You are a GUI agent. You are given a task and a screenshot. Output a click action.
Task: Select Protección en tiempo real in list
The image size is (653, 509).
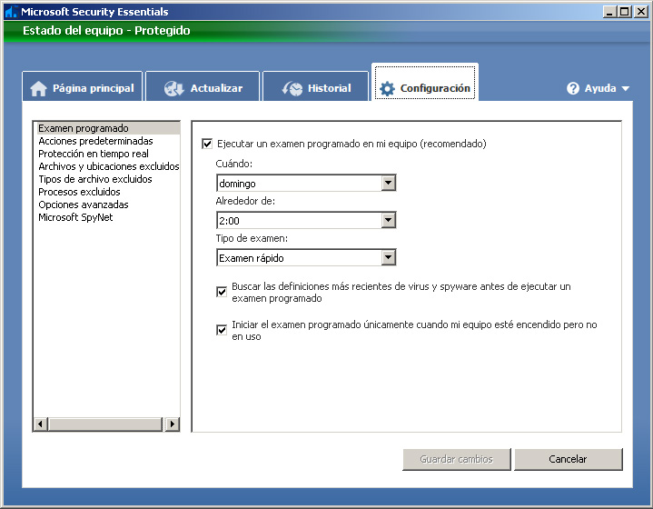pyautogui.click(x=94, y=154)
